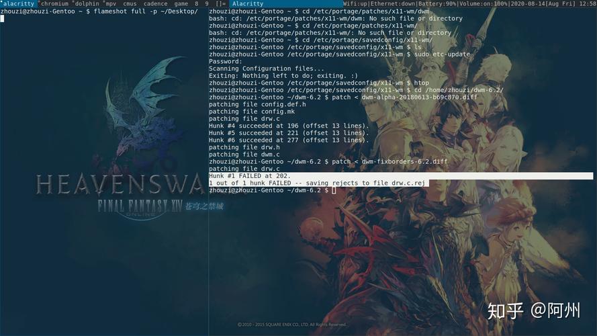Click 'patching file config.mk' line
This screenshot has width=597, height=336.
252,112
